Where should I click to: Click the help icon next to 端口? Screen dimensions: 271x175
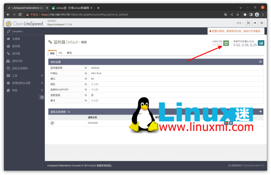pos(86,79)
